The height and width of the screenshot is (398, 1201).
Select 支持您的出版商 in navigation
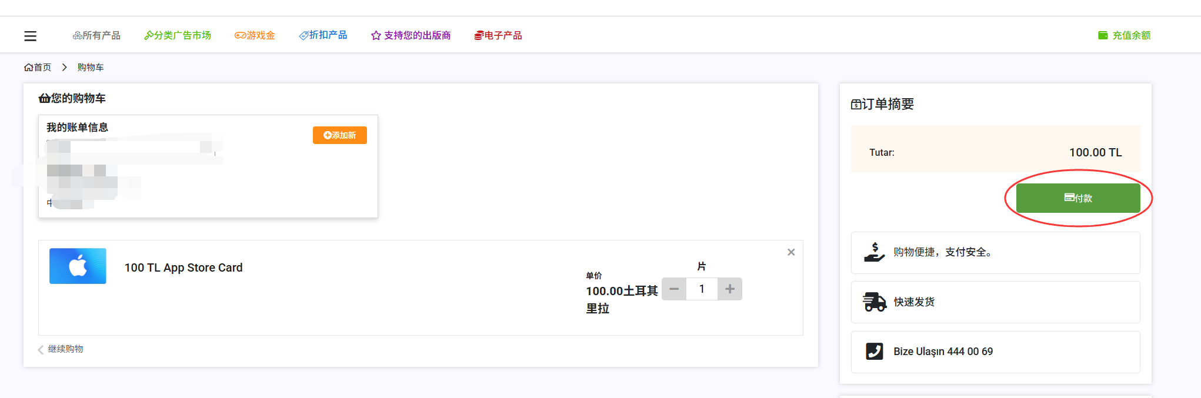(411, 36)
